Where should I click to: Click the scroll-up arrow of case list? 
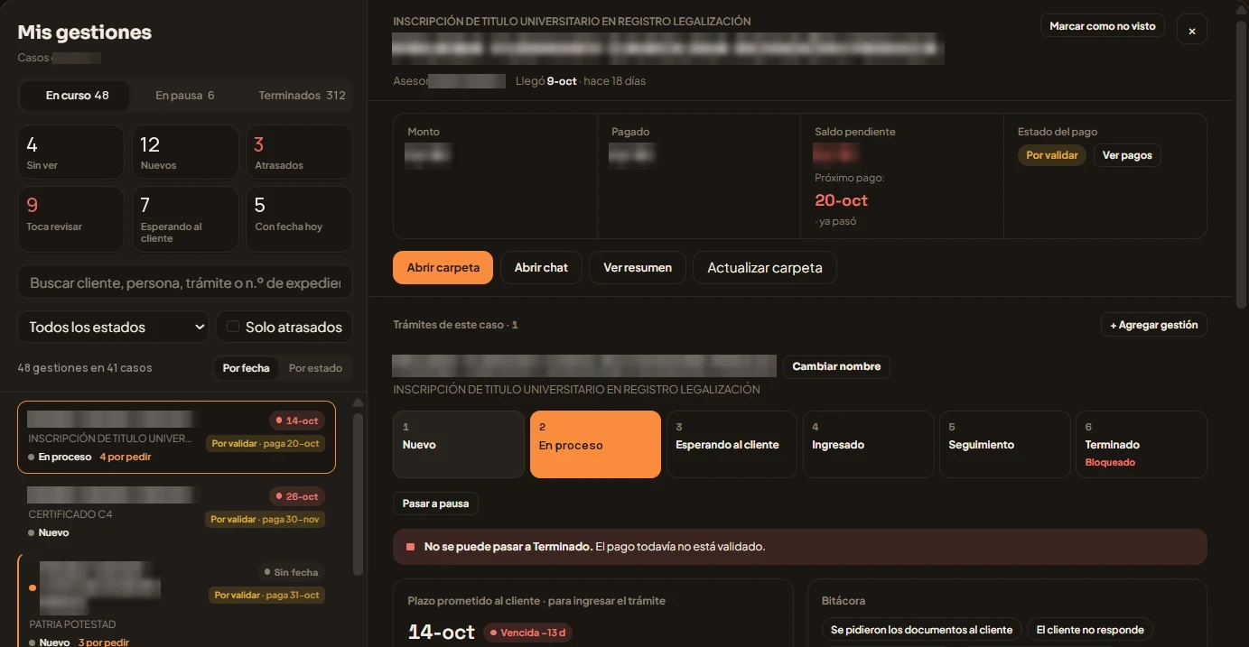358,402
